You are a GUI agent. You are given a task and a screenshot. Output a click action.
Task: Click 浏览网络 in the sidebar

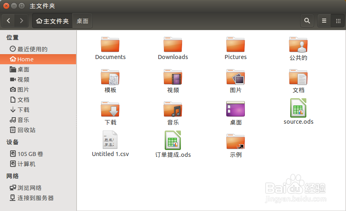pyautogui.click(x=38, y=188)
